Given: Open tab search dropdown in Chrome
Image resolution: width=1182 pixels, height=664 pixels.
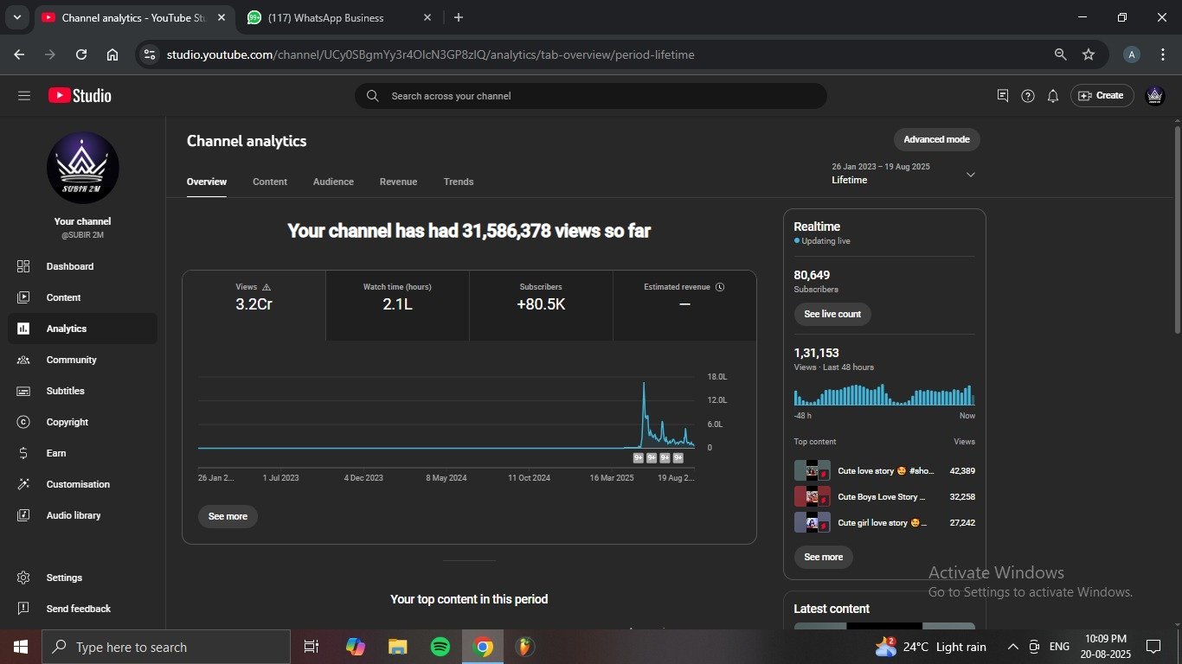Looking at the screenshot, I should click(x=16, y=17).
